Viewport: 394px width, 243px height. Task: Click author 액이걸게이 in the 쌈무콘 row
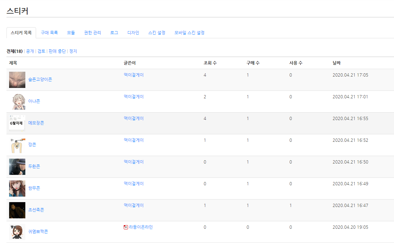(x=133, y=184)
